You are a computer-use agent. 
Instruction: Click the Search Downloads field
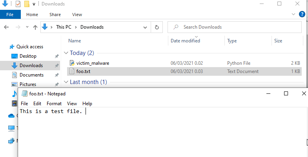[235, 27]
